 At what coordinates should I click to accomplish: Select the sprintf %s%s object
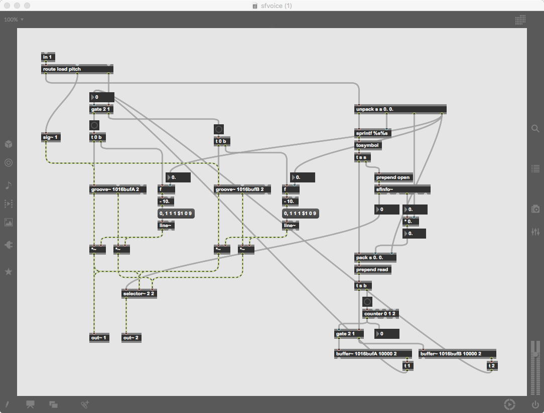(373, 133)
